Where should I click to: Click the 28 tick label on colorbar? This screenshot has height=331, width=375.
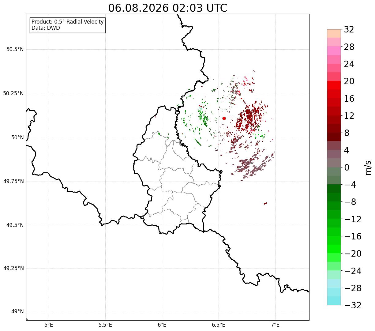[349, 47]
